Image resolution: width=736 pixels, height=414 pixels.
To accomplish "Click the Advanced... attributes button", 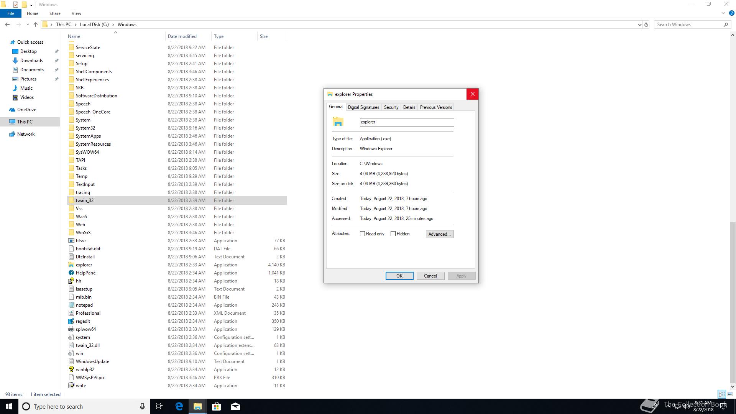I will point(440,234).
